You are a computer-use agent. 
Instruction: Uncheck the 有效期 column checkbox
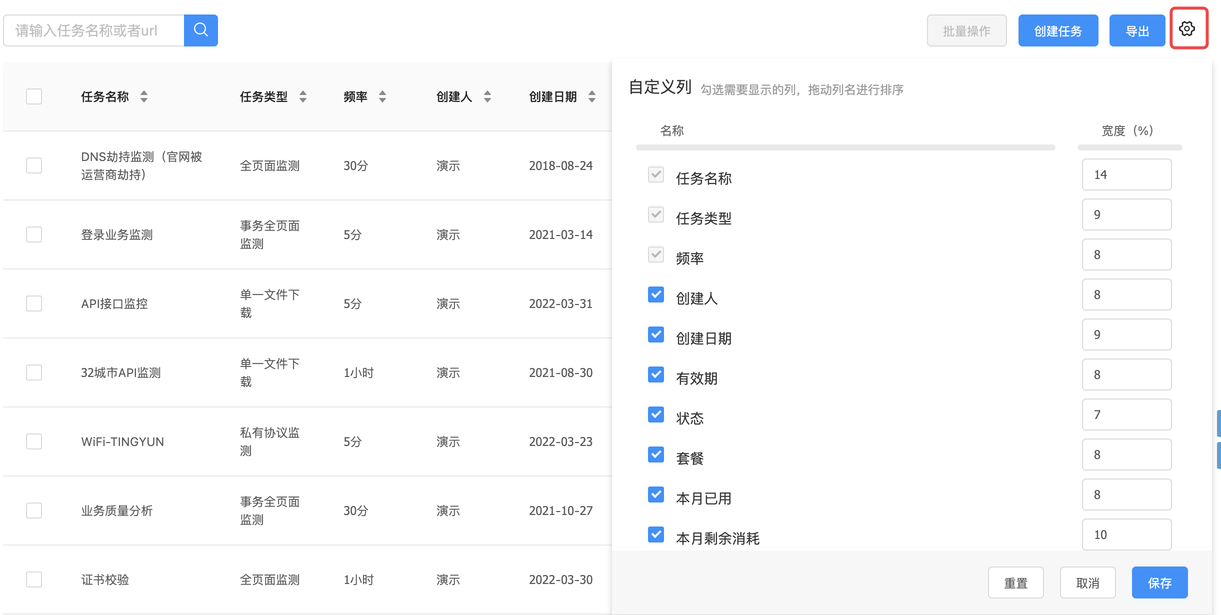[x=655, y=374]
